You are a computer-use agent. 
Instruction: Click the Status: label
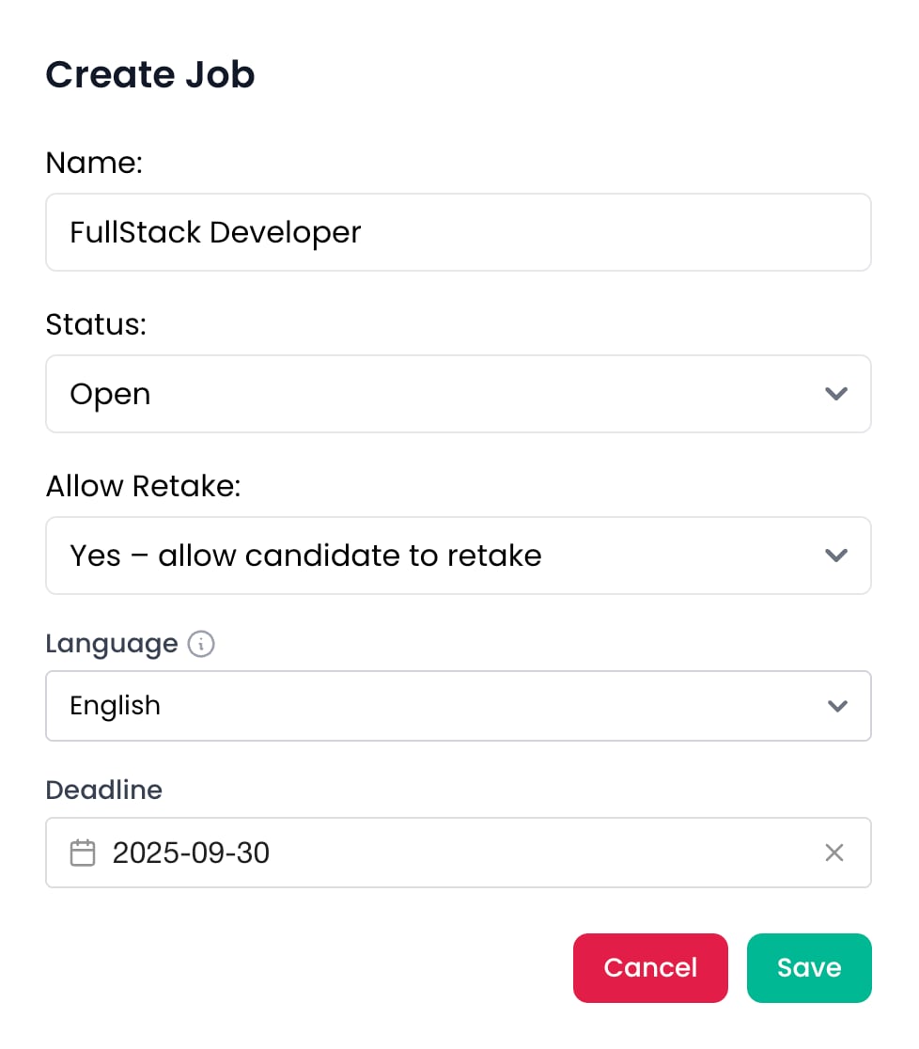point(96,325)
